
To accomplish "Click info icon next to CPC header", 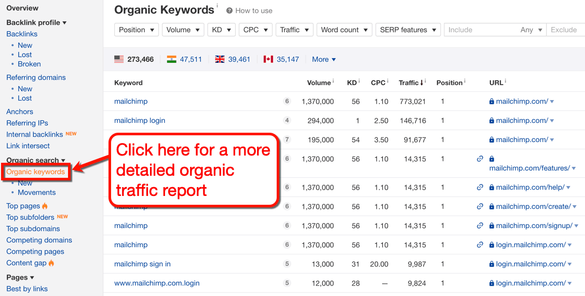I will pyautogui.click(x=388, y=81).
